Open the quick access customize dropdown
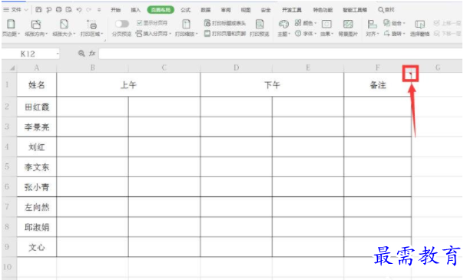The height and width of the screenshot is (280, 467). tap(99, 10)
